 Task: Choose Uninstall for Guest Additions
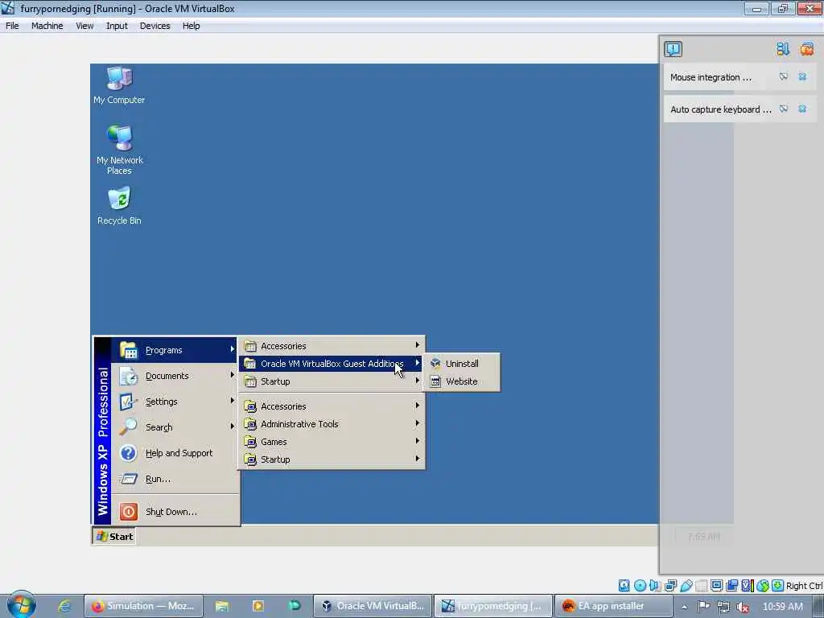click(461, 364)
